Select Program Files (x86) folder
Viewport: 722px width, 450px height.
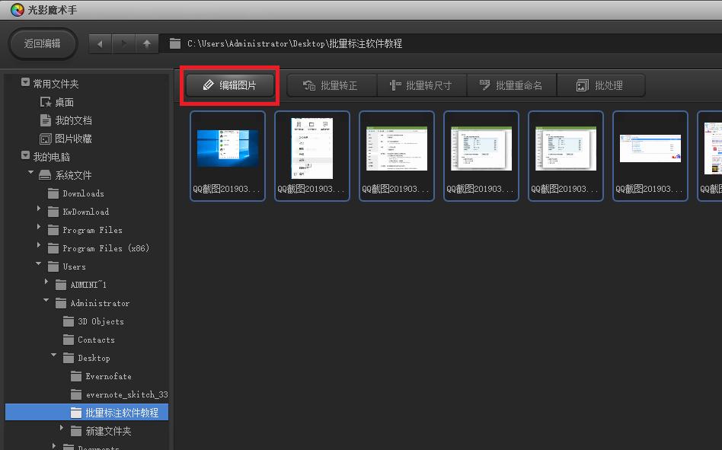pos(98,248)
